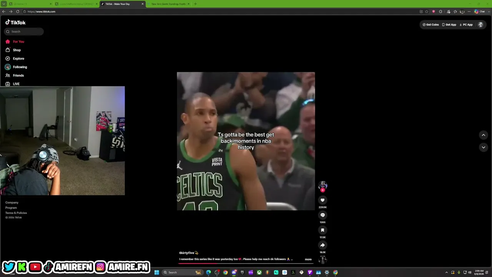Go to the previous video with up chevron
Viewport: 492px width, 277px height.
point(484,135)
